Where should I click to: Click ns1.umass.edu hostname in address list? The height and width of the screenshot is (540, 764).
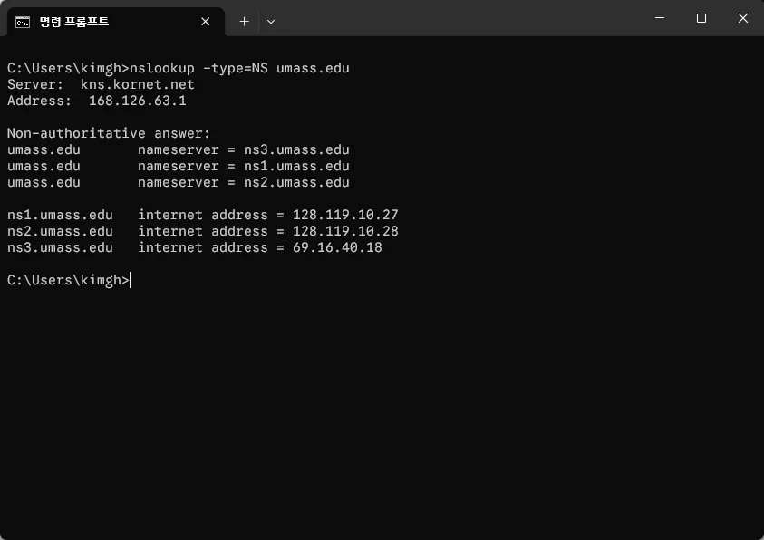pyautogui.click(x=60, y=215)
